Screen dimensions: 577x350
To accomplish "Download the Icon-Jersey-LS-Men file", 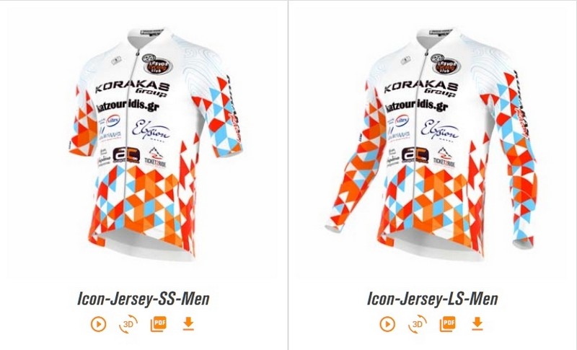I will 477,323.
